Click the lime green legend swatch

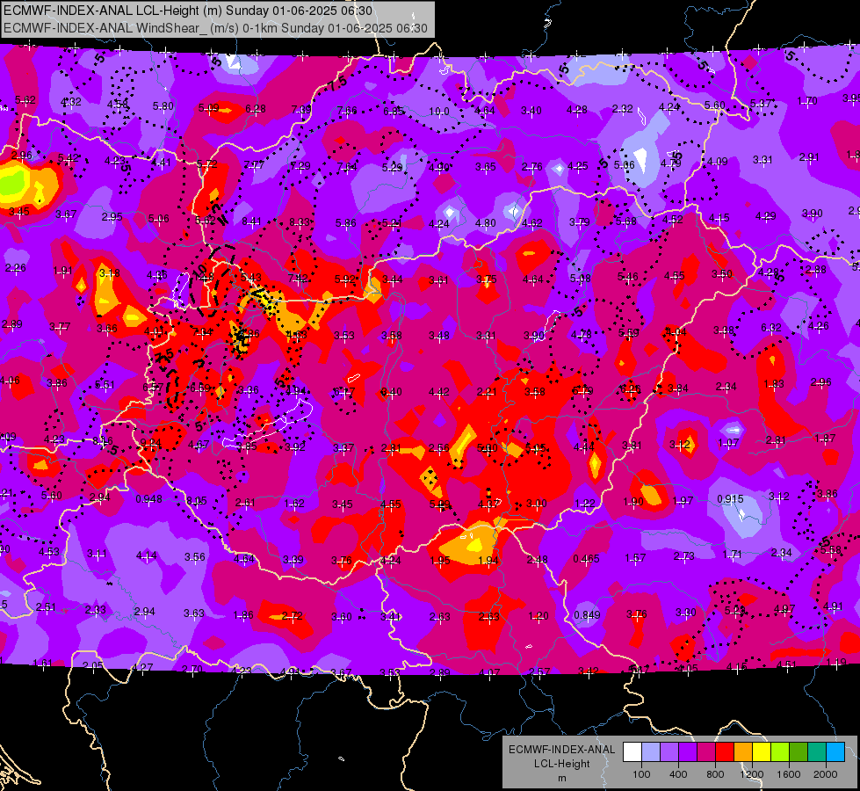pyautogui.click(x=780, y=751)
